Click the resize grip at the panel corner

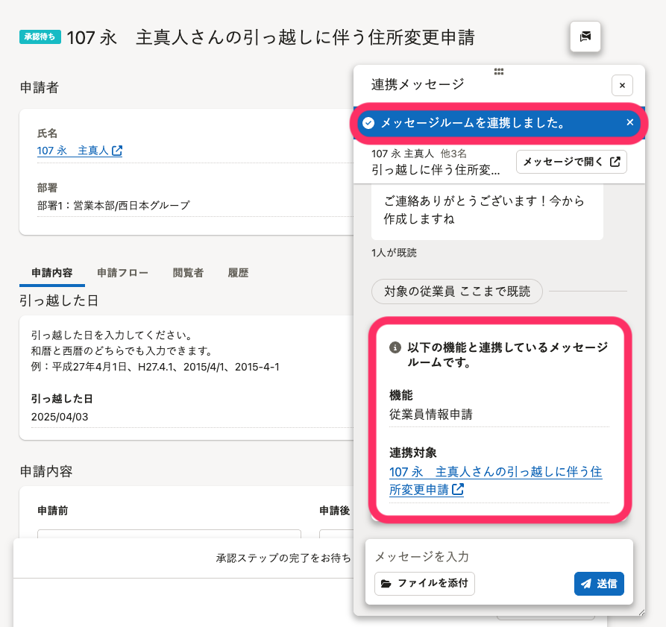(640, 611)
